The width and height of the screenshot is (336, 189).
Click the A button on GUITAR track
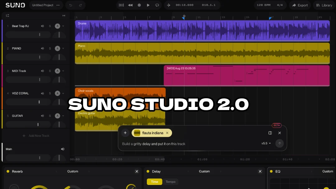point(58,116)
